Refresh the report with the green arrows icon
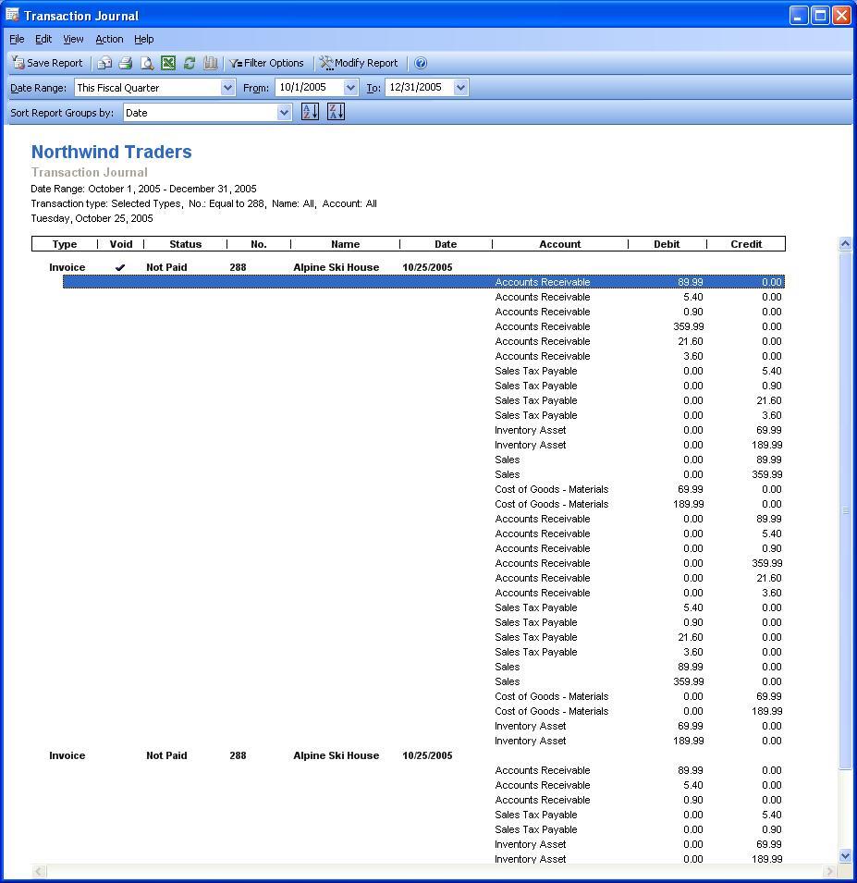 coord(190,63)
